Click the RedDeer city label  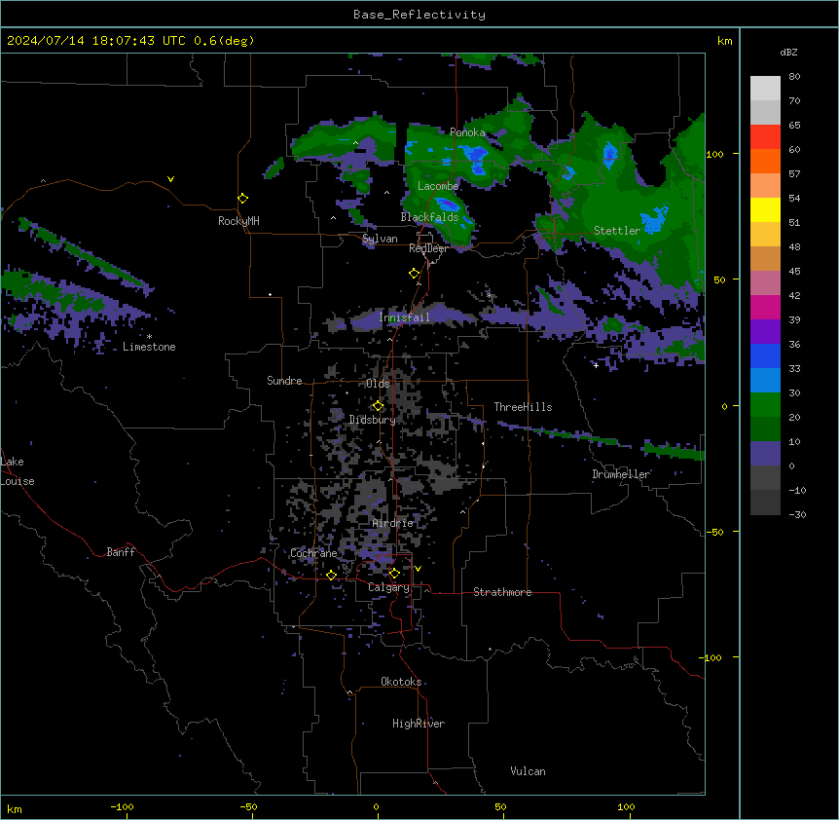[x=428, y=248]
